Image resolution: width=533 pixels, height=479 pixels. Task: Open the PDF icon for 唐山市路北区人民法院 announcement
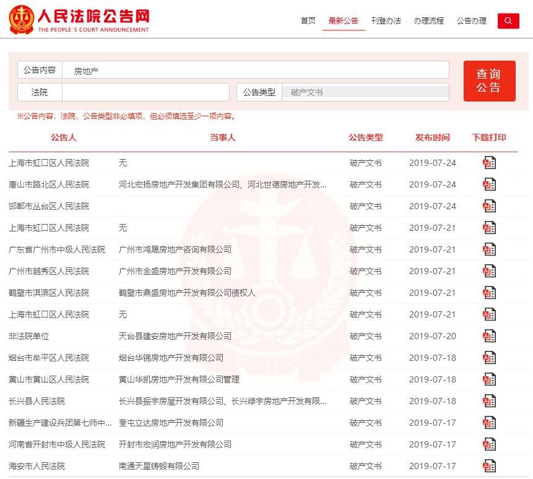(x=489, y=184)
